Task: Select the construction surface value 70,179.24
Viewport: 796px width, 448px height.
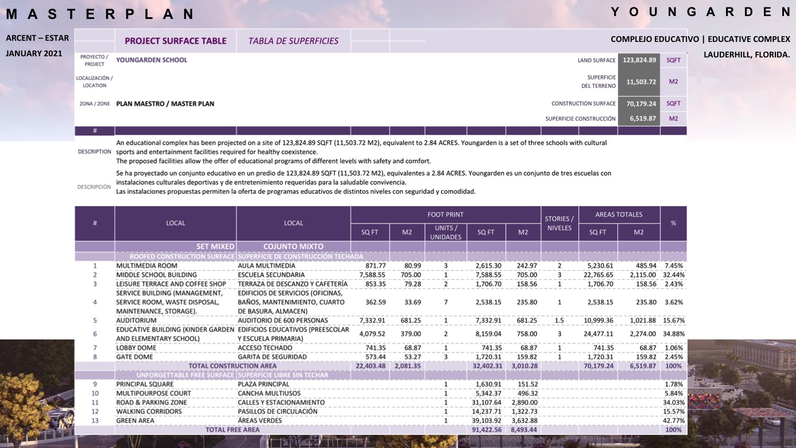Action: pos(639,104)
